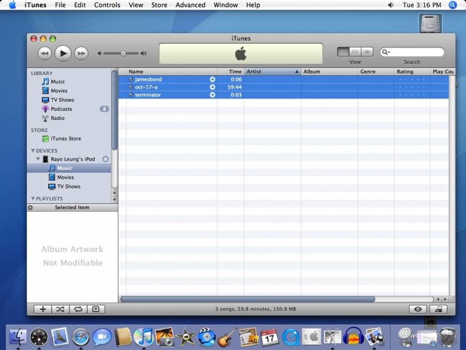Image resolution: width=466 pixels, height=350 pixels.
Task: Click the low volume speaker icon
Action: [99, 53]
